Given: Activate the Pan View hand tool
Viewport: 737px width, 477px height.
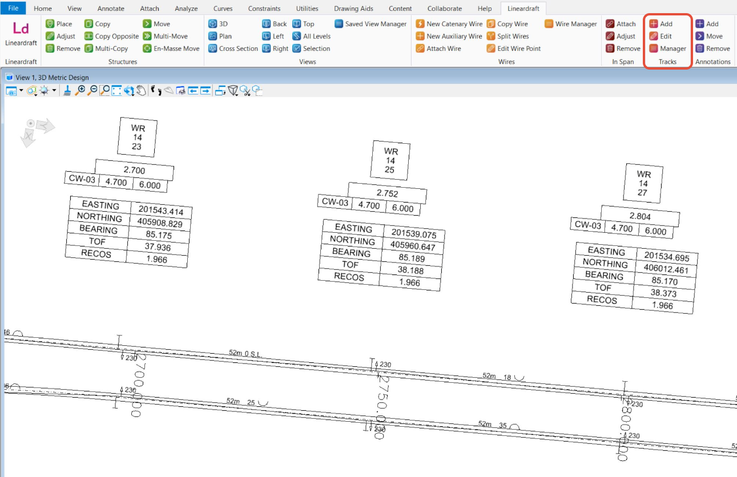Looking at the screenshot, I should pyautogui.click(x=141, y=90).
